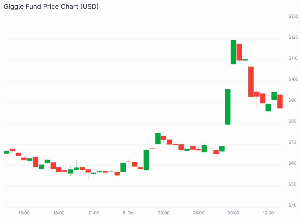Click the $130 price axis label
The width and height of the screenshot is (302, 221).
pyautogui.click(x=293, y=16)
